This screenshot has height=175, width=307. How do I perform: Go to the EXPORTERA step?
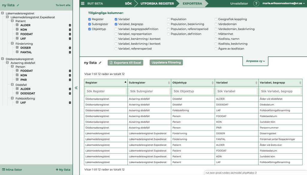click(x=192, y=4)
